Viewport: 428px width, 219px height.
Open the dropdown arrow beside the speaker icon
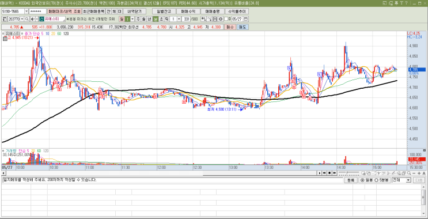pyautogui.click(x=37, y=19)
